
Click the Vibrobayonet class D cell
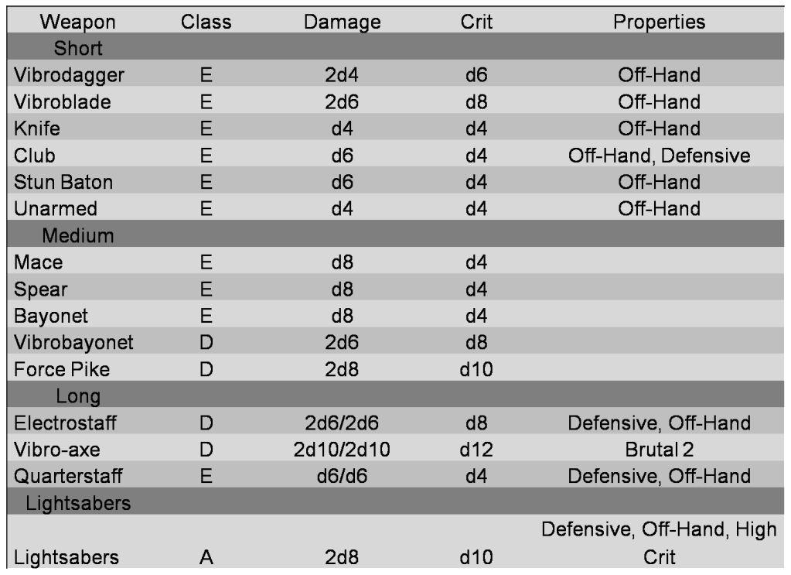(206, 342)
